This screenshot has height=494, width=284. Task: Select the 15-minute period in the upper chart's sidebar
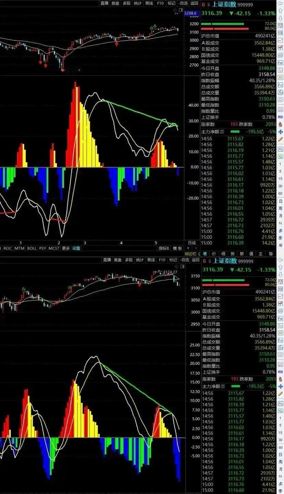281,178
